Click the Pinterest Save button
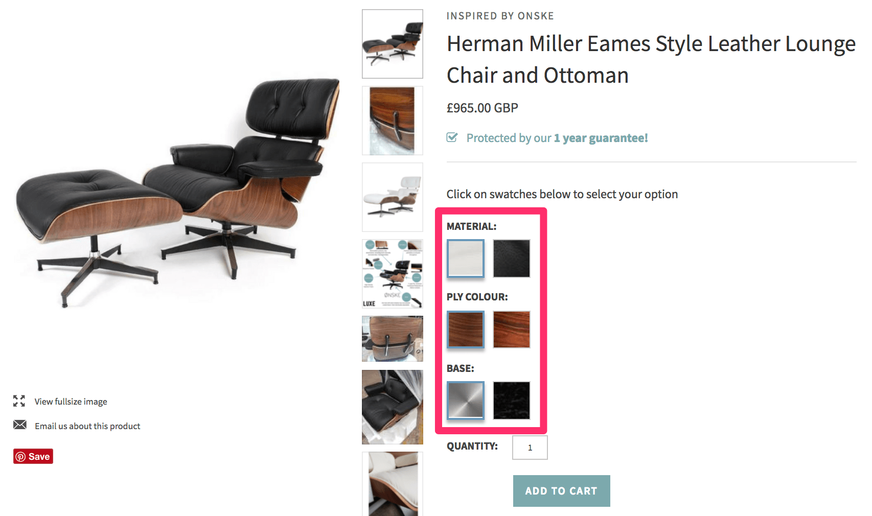 (x=33, y=456)
